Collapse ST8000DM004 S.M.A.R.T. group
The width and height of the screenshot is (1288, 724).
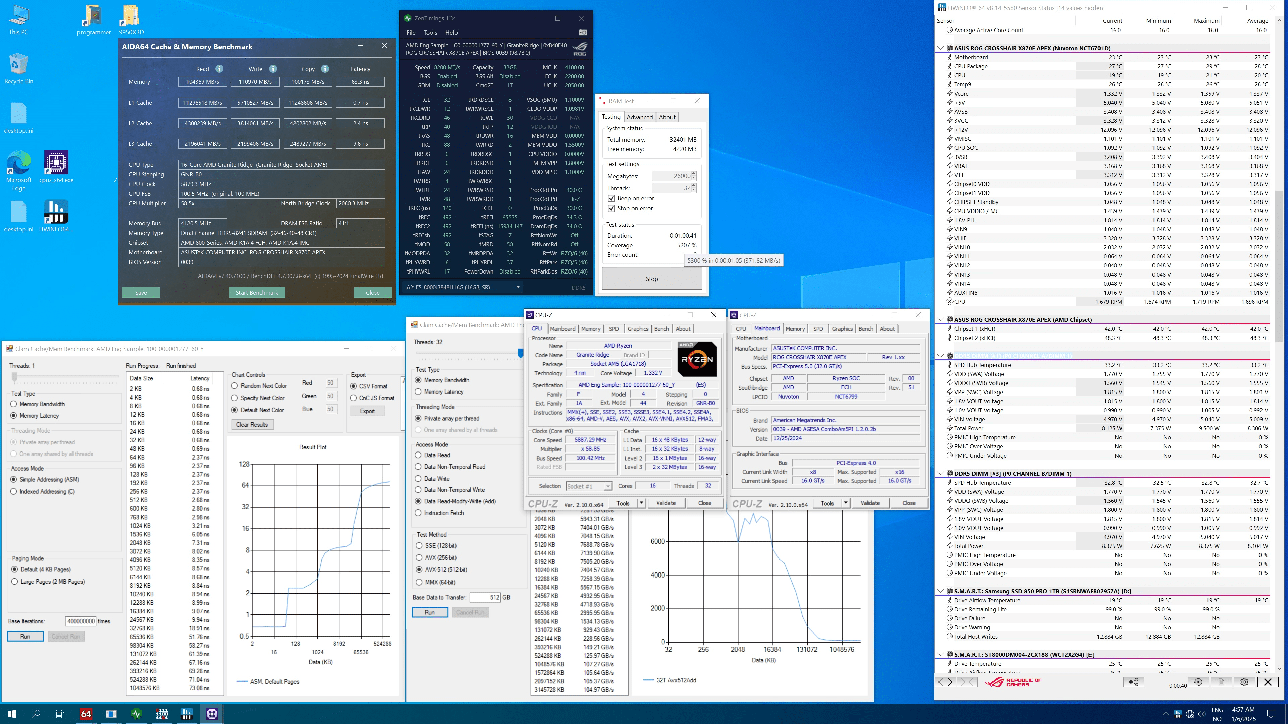point(941,655)
